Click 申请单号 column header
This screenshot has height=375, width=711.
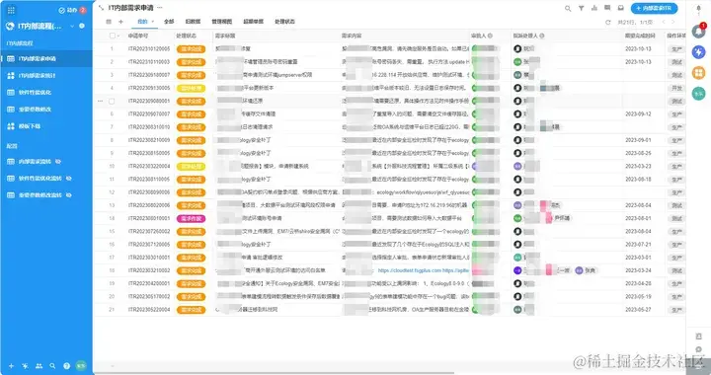click(x=138, y=36)
